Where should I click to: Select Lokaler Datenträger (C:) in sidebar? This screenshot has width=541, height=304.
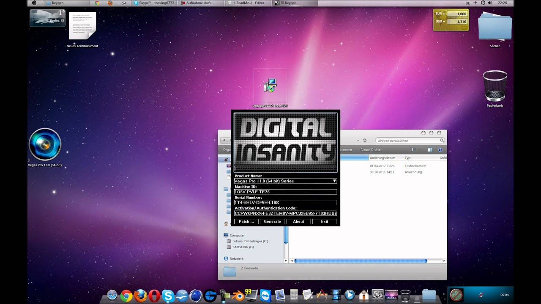click(x=247, y=241)
